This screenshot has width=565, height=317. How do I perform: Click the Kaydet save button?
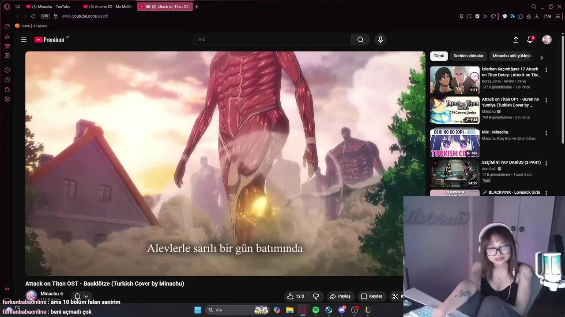point(371,296)
